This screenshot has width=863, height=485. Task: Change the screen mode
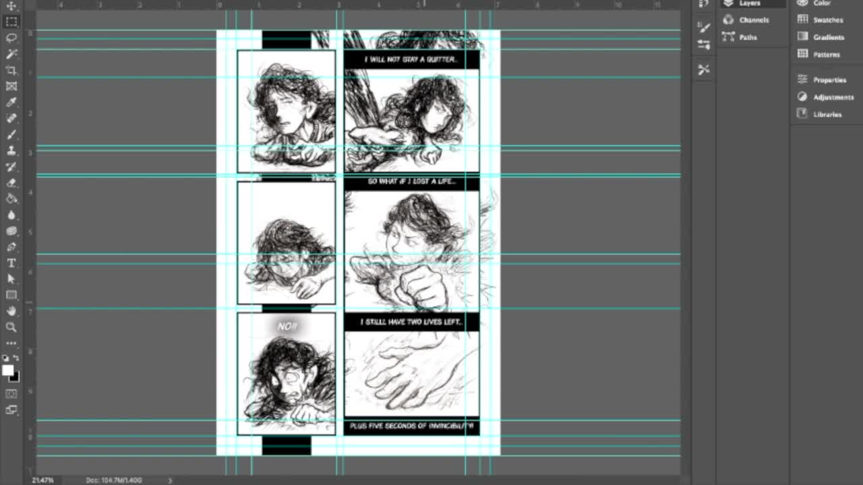[x=11, y=410]
